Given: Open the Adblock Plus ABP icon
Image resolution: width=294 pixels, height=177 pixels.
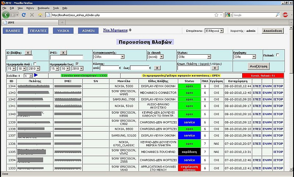Looking at the screenshot, I should [x=285, y=15].
